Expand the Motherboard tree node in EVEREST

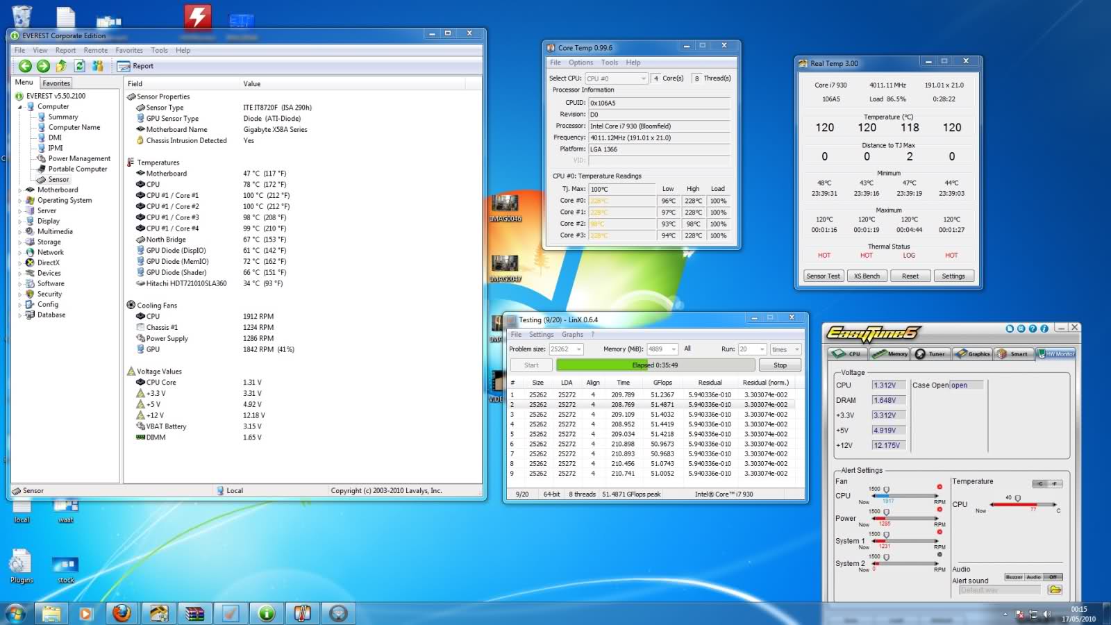click(x=19, y=190)
